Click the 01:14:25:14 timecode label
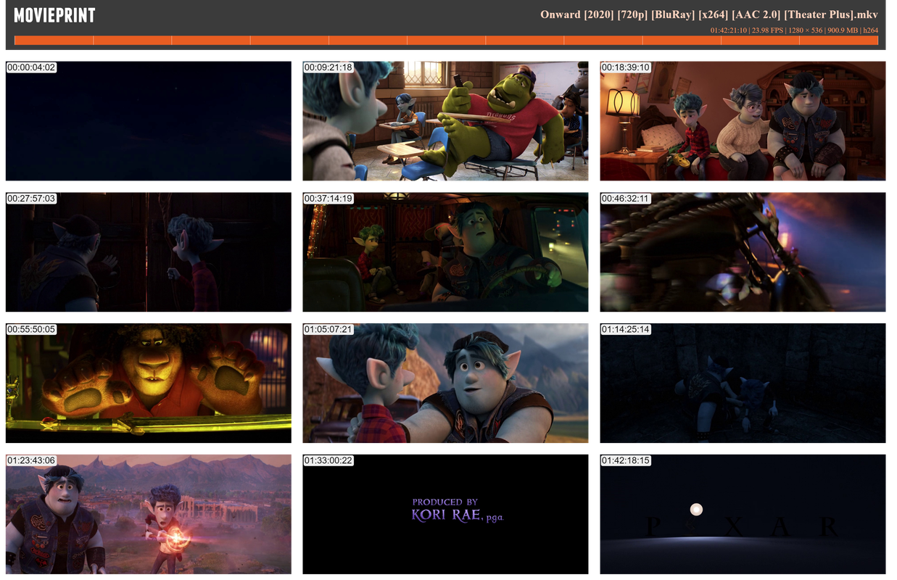 pyautogui.click(x=626, y=329)
